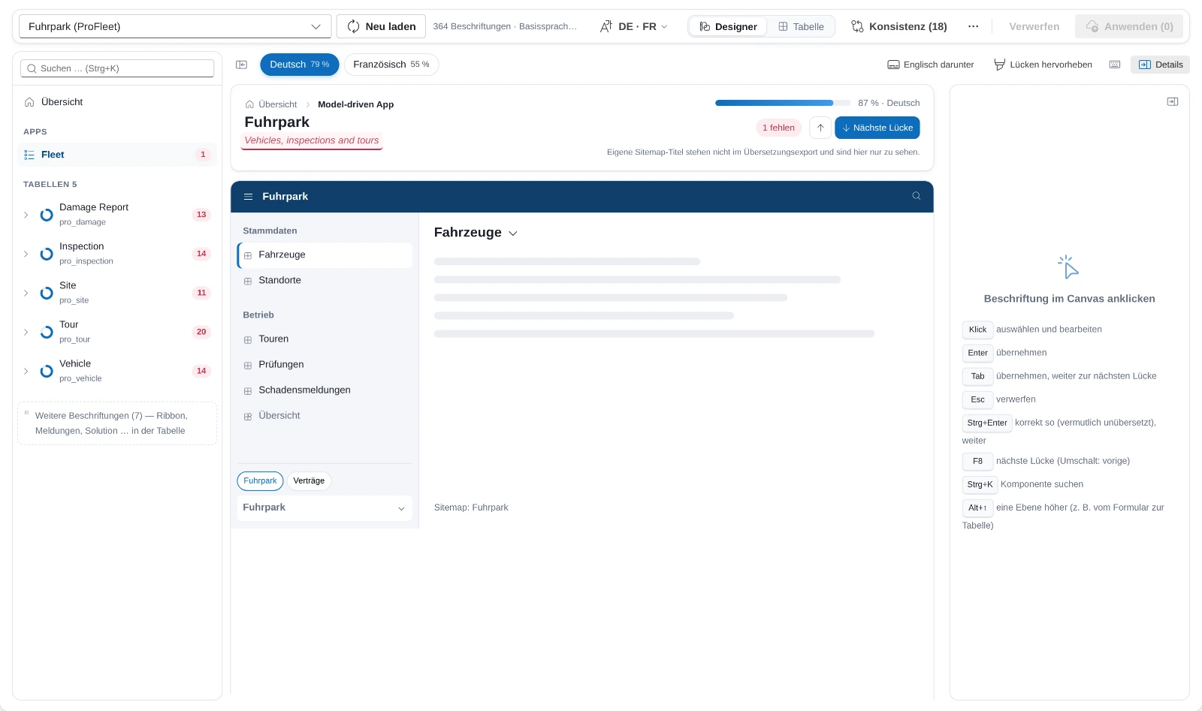Toggle Englisch darunter option
1202x711 pixels.
coord(930,65)
